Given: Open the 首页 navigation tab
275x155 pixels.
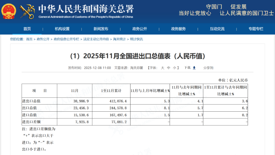Looking at the screenshot, I should 27,29.
